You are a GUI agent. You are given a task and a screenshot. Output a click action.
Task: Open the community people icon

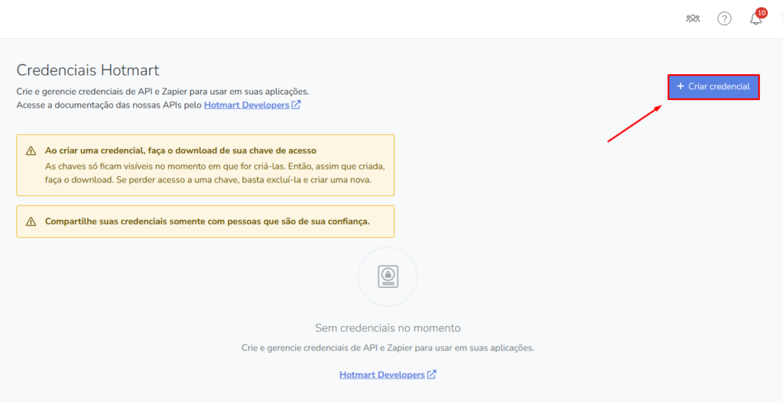coord(693,18)
